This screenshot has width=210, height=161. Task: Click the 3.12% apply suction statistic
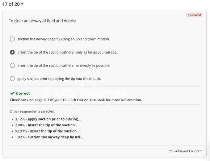[x=48, y=119]
